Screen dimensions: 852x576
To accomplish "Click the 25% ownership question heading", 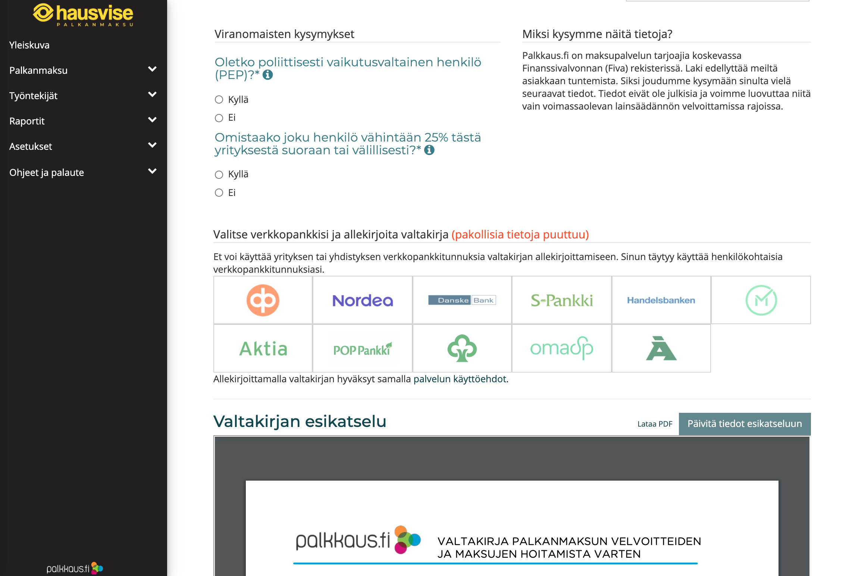I will pos(348,144).
